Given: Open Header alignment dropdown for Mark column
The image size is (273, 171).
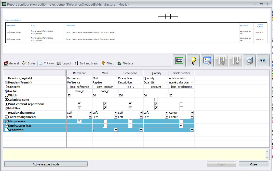Looking at the screenshot, I should point(116,113).
